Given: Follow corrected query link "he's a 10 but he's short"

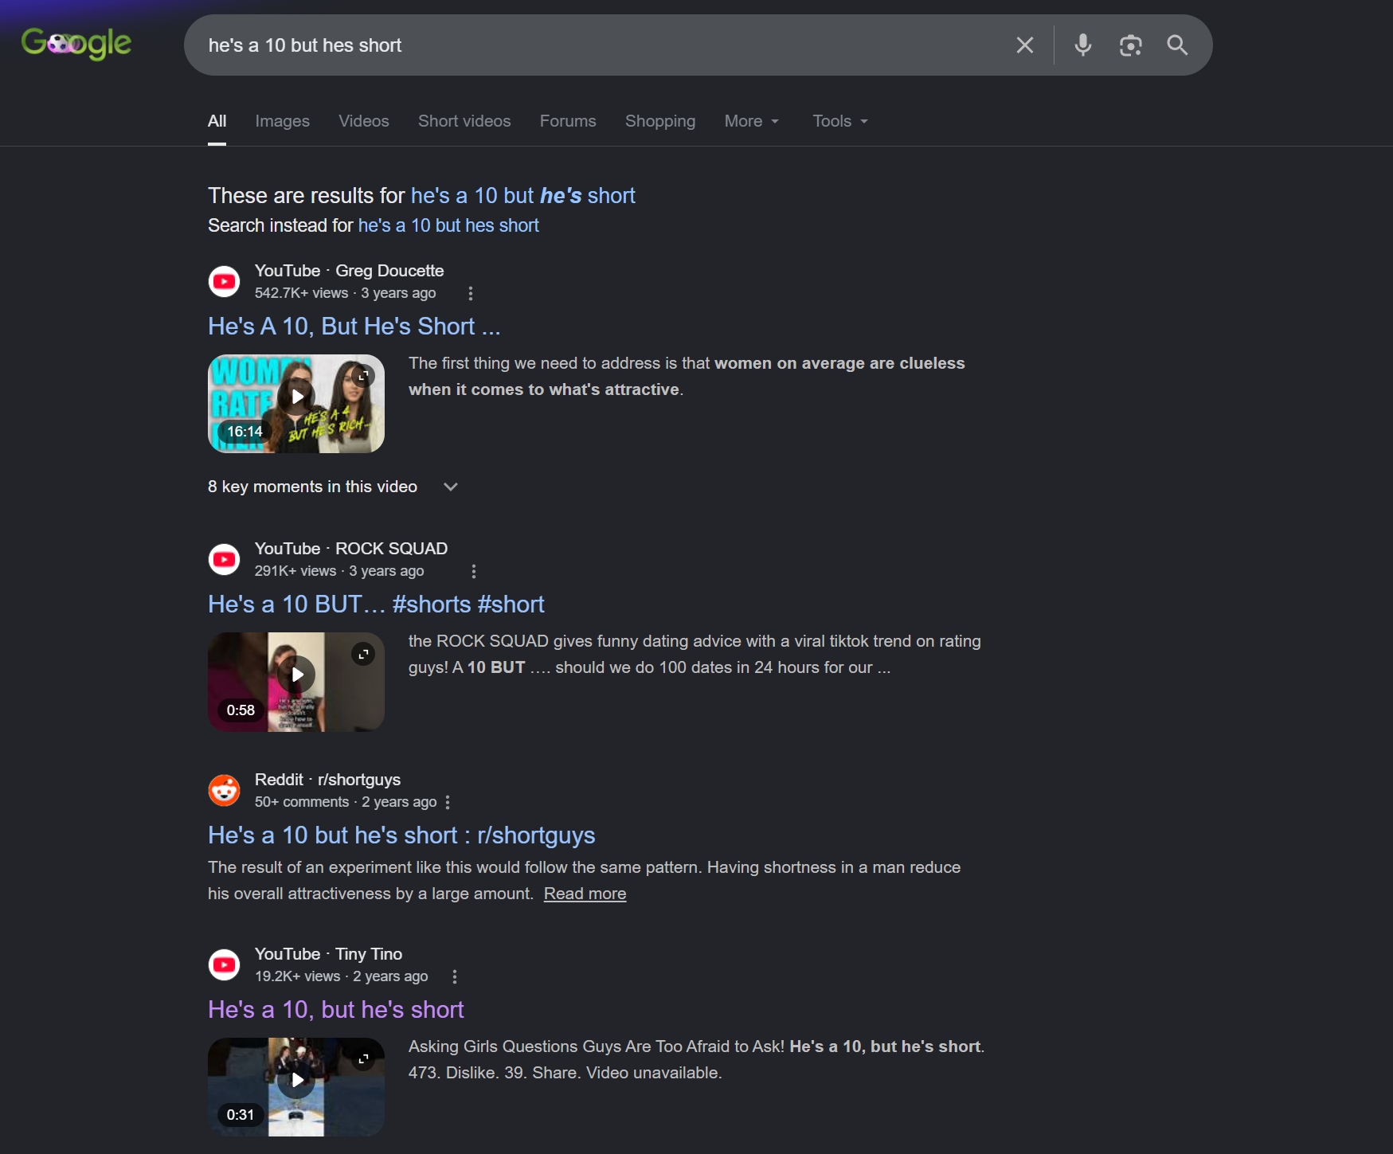Looking at the screenshot, I should (523, 196).
